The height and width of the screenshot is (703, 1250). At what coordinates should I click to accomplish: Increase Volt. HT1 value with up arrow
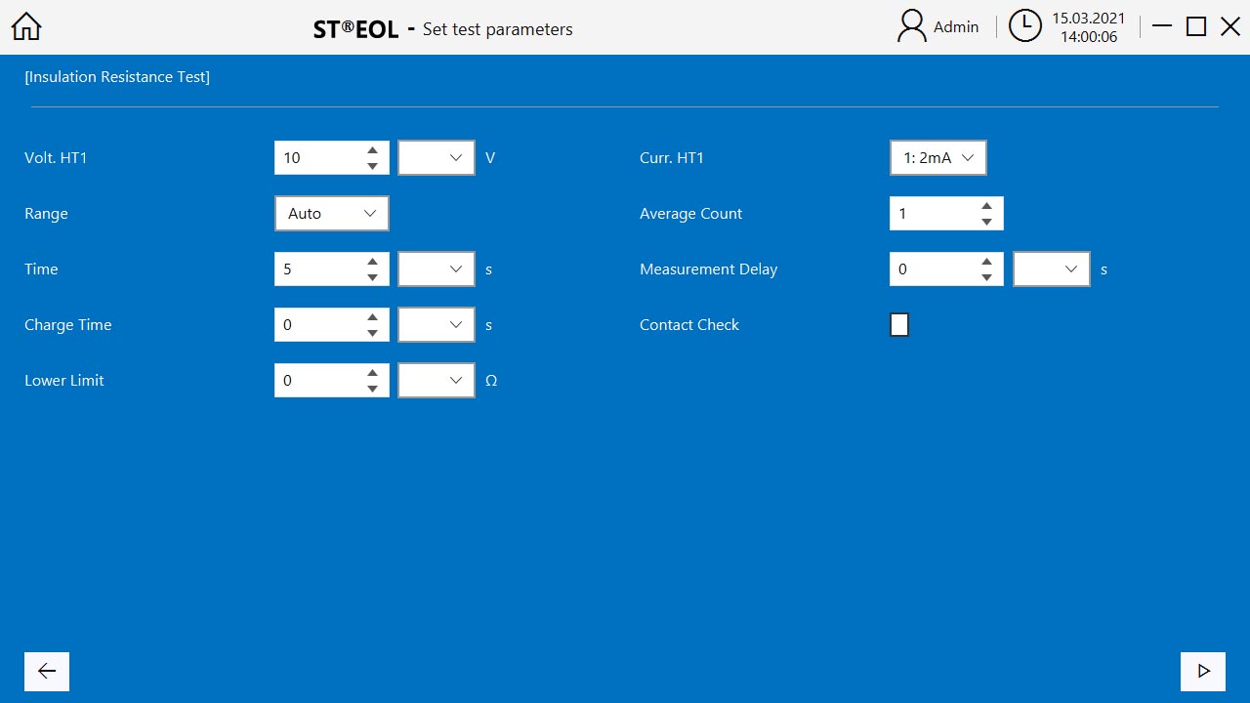click(x=372, y=150)
